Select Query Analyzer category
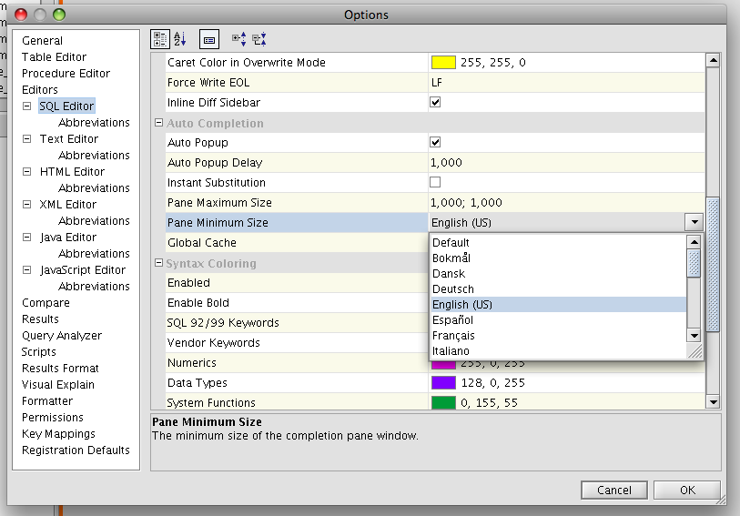This screenshot has height=516, width=740. [x=62, y=335]
